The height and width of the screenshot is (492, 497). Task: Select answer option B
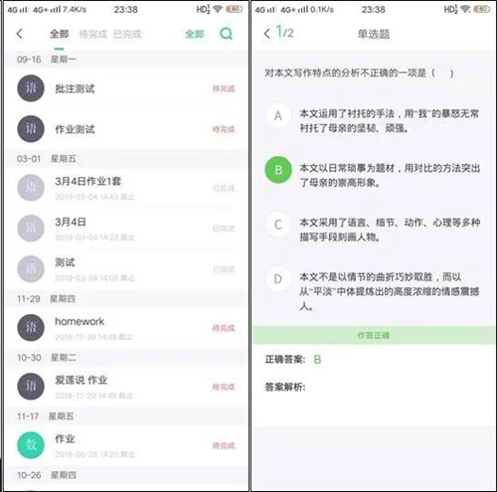click(278, 170)
